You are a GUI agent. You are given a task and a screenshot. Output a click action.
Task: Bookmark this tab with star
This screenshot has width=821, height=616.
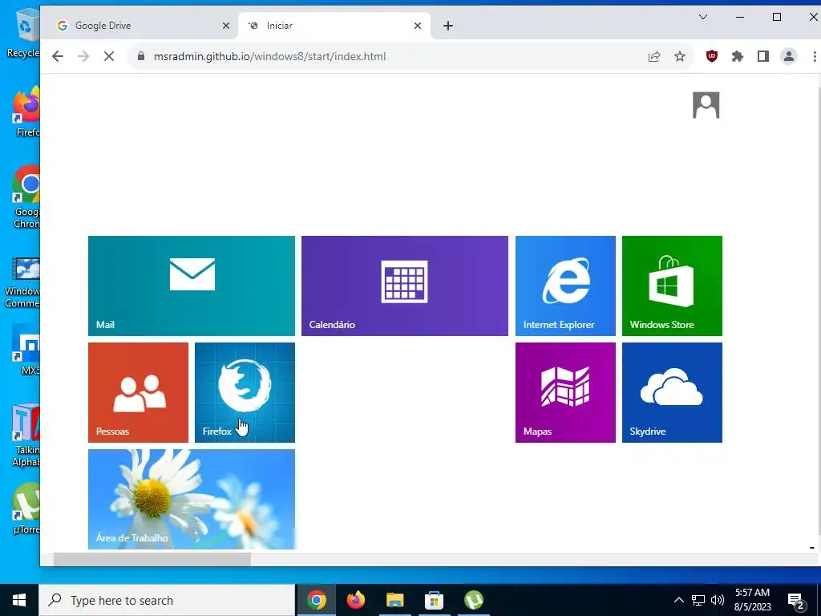[x=680, y=56]
